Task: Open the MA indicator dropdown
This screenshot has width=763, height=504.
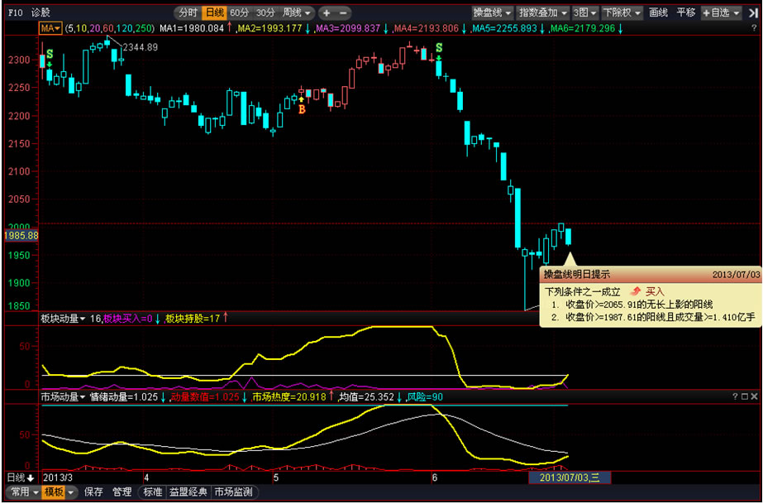Action: (x=50, y=28)
